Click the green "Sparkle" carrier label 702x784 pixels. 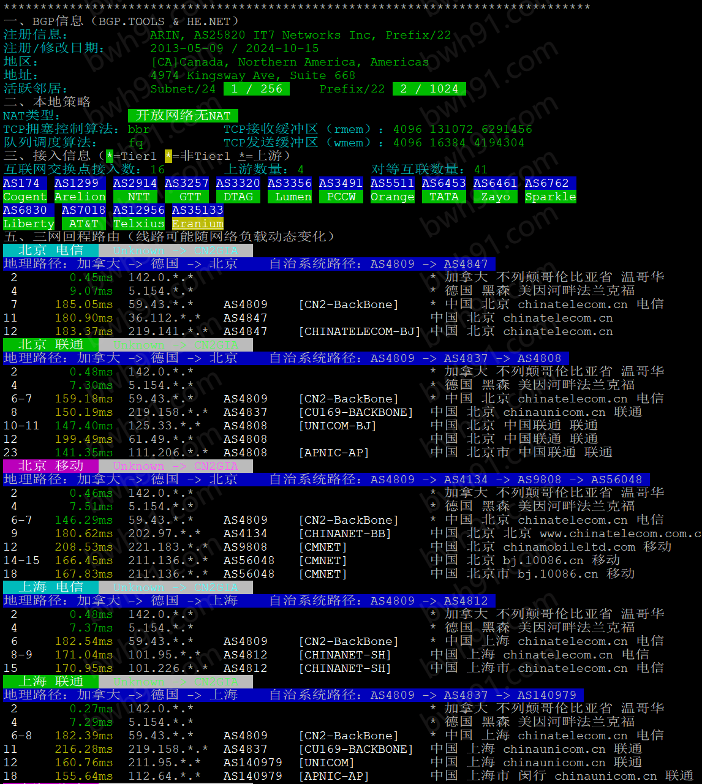tap(551, 197)
